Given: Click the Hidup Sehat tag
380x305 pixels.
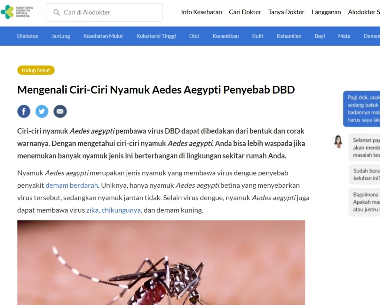Looking at the screenshot, I should pos(36,70).
